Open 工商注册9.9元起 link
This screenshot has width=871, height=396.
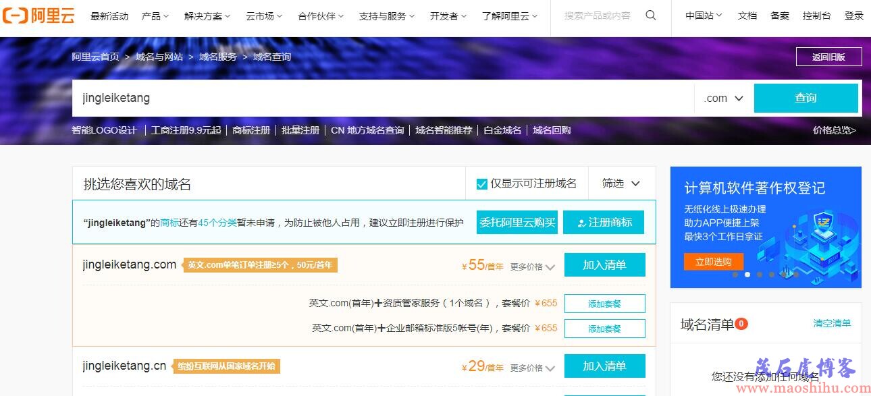click(x=186, y=130)
